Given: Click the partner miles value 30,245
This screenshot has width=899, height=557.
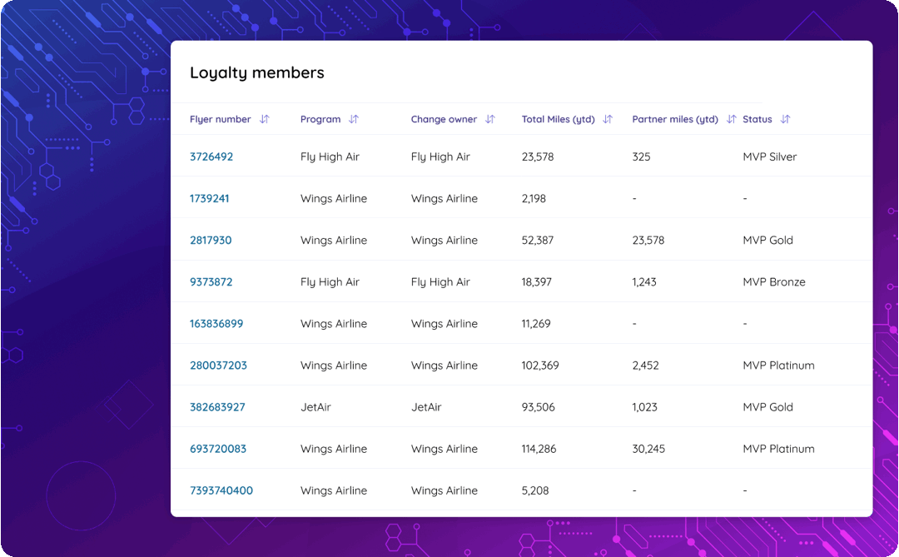Looking at the screenshot, I should click(649, 449).
